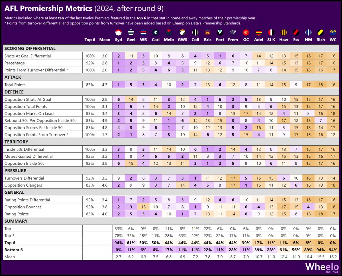Image resolution: width=342 pixels, height=276 pixels.
Task: Click the Essendon team logo
Action: (x=296, y=32)
